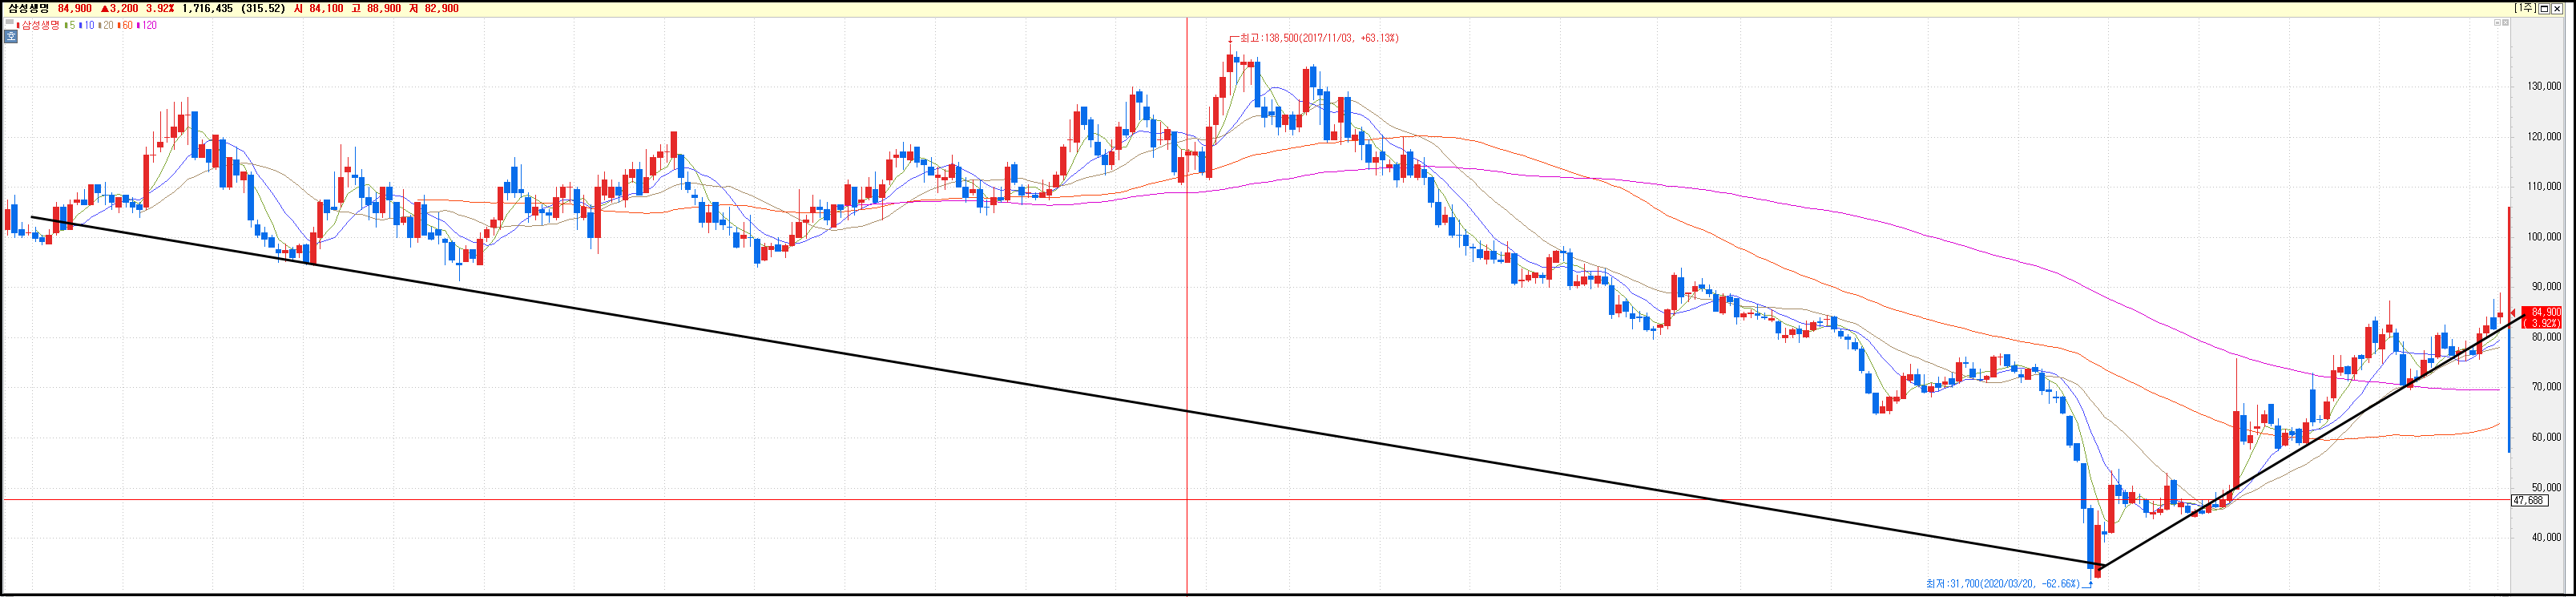Select the red 삼성생명 price series legend
The height and width of the screenshot is (597, 2576).
(38, 25)
